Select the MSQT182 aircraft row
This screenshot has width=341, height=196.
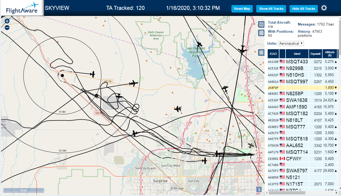303,114
